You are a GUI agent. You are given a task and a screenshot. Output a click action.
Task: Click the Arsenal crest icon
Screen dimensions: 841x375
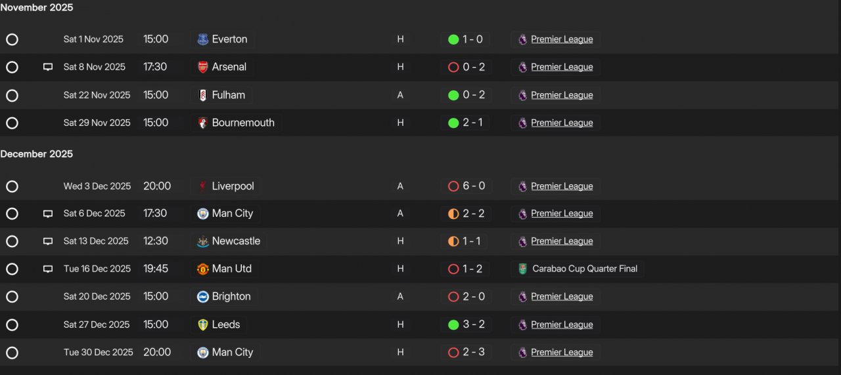[x=203, y=67]
